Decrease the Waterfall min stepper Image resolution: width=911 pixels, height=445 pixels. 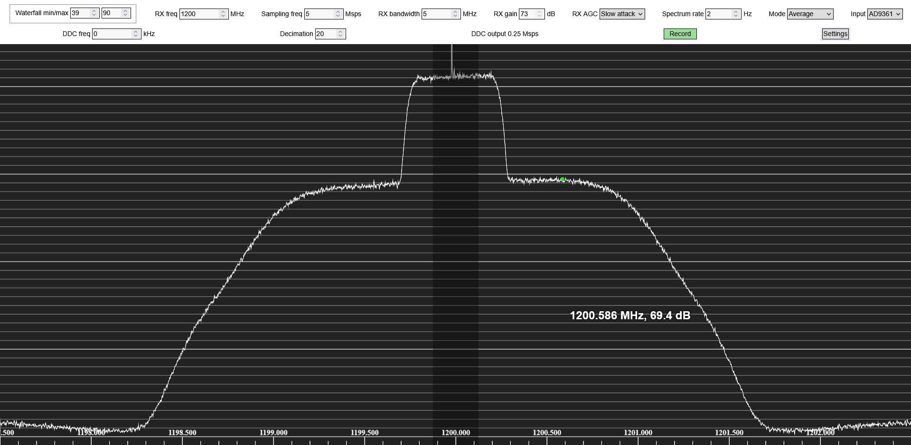[94, 15]
